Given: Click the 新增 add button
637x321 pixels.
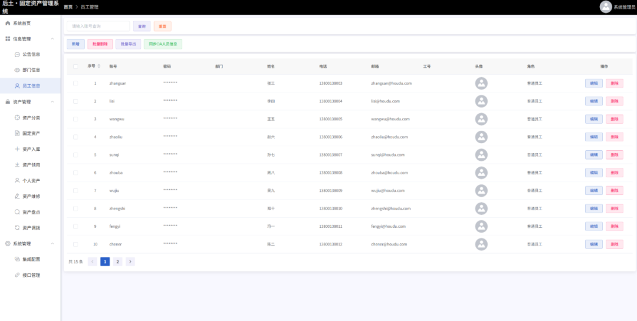Looking at the screenshot, I should coord(75,44).
